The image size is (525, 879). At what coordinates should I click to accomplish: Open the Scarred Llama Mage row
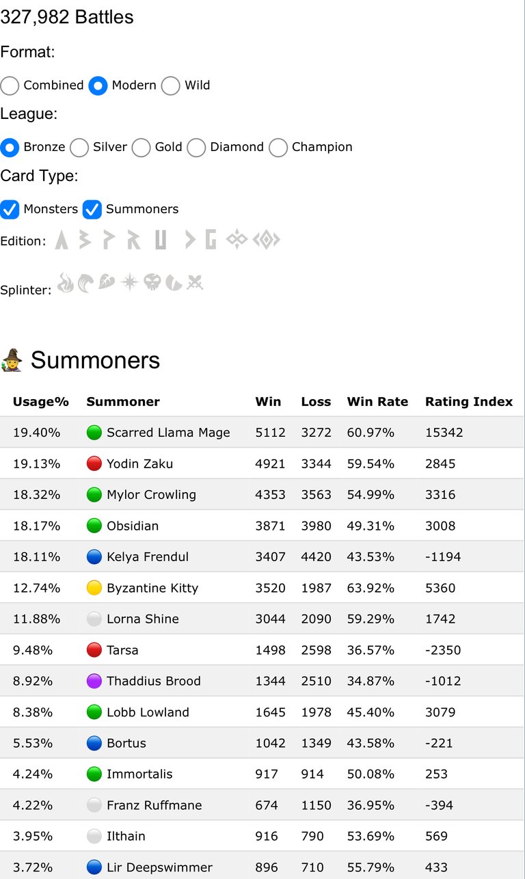pos(262,433)
